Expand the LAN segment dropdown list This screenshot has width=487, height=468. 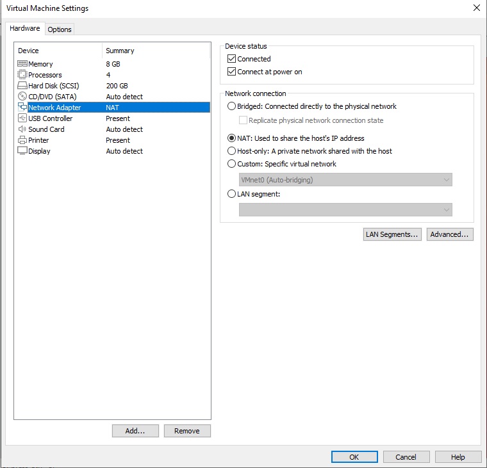345,210
